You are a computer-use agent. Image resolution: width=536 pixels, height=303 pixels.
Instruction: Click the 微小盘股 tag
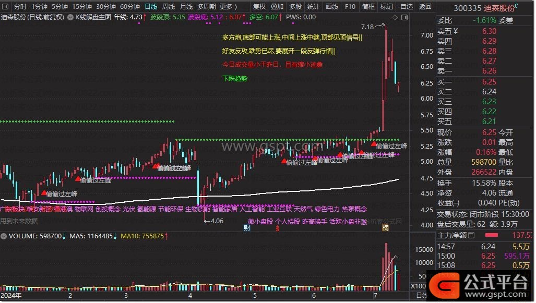tap(260, 221)
